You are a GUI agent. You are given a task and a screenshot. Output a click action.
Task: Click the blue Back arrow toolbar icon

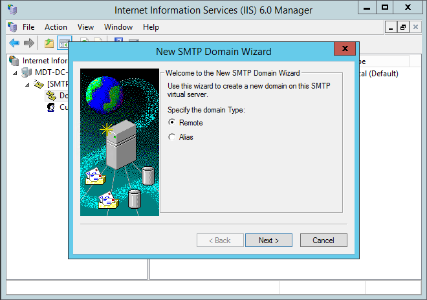tap(14, 43)
